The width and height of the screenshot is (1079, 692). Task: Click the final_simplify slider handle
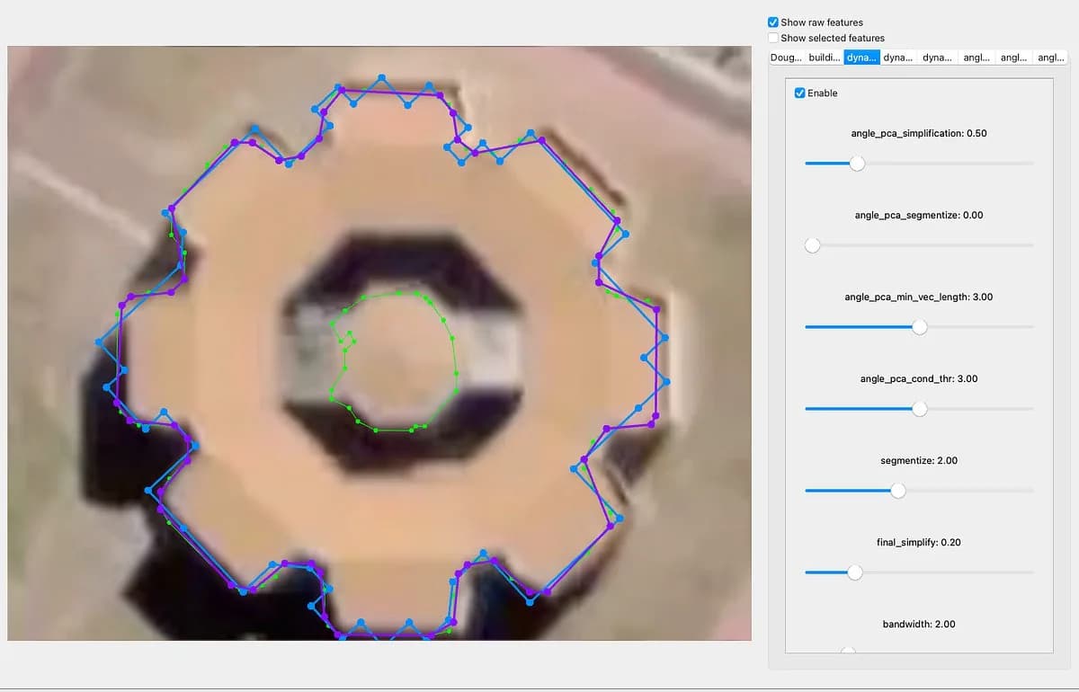[x=854, y=572]
